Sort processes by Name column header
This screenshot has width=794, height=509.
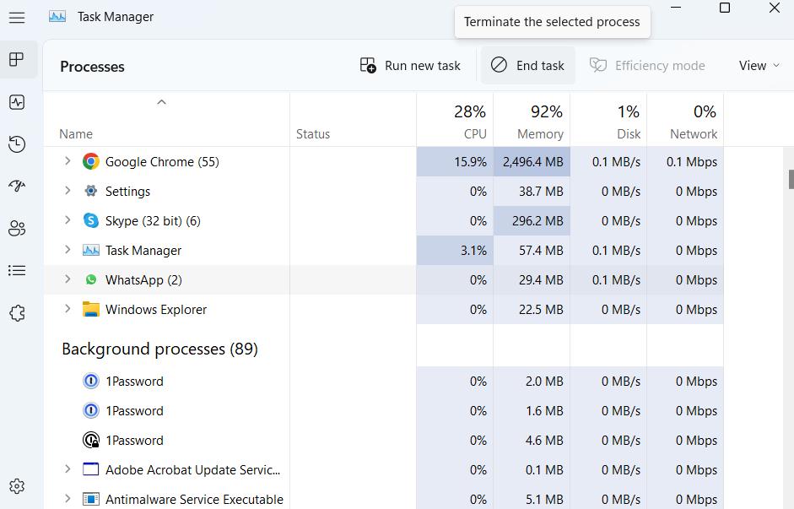[166, 120]
